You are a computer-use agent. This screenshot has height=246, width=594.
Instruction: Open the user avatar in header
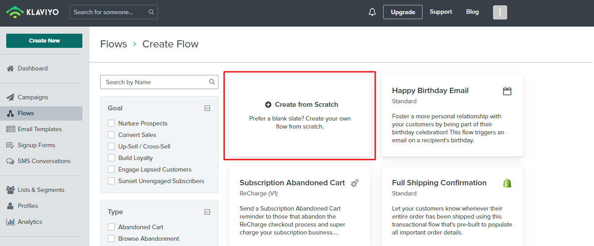point(500,12)
